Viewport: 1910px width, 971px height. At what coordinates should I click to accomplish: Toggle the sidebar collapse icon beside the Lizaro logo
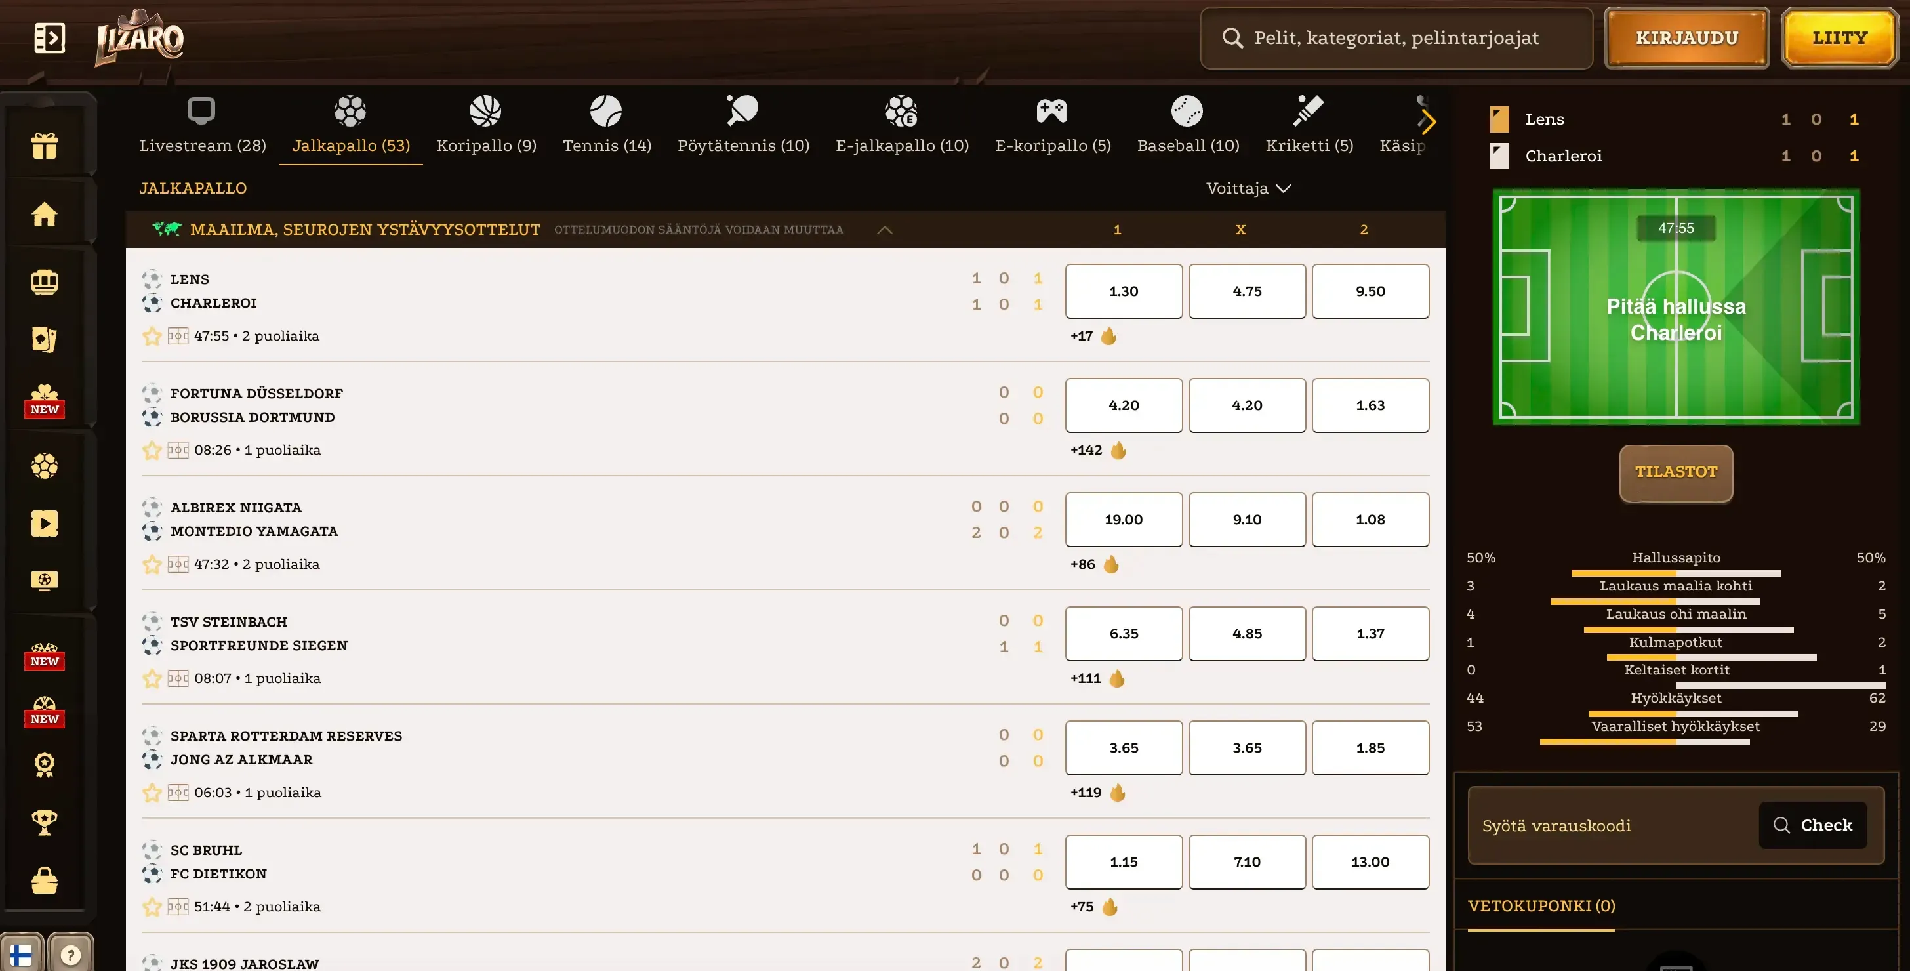tap(50, 38)
